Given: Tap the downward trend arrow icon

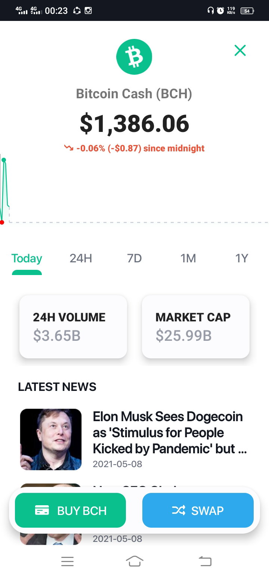Looking at the screenshot, I should pos(69,148).
